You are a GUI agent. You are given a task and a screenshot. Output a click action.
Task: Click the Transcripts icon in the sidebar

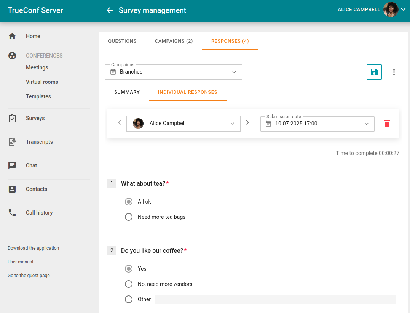pyautogui.click(x=12, y=142)
